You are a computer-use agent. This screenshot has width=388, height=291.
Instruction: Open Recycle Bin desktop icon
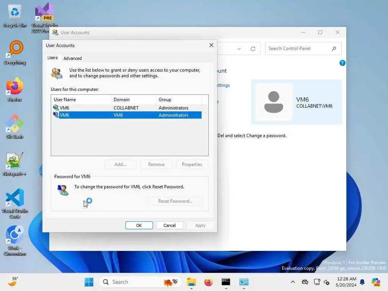click(x=15, y=16)
